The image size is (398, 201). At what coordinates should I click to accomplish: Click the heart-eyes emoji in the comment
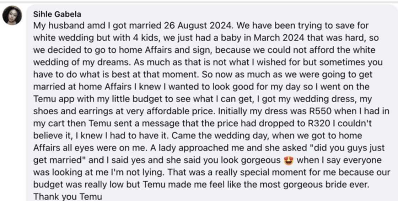tap(288, 160)
